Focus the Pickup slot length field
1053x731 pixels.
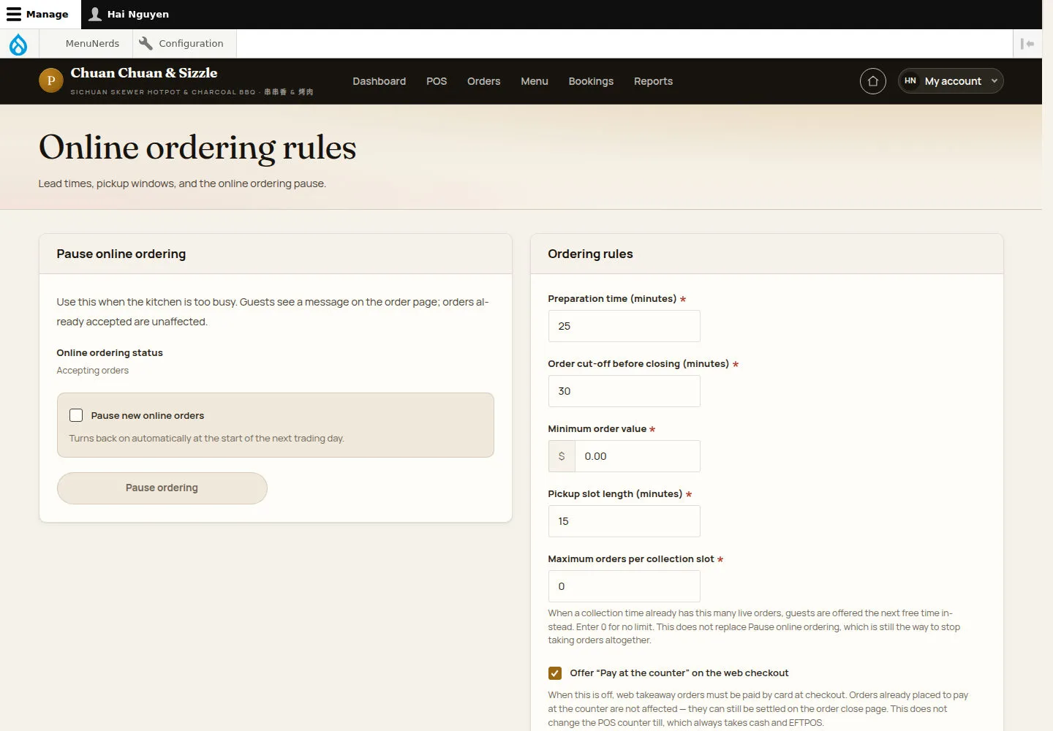[x=624, y=521]
